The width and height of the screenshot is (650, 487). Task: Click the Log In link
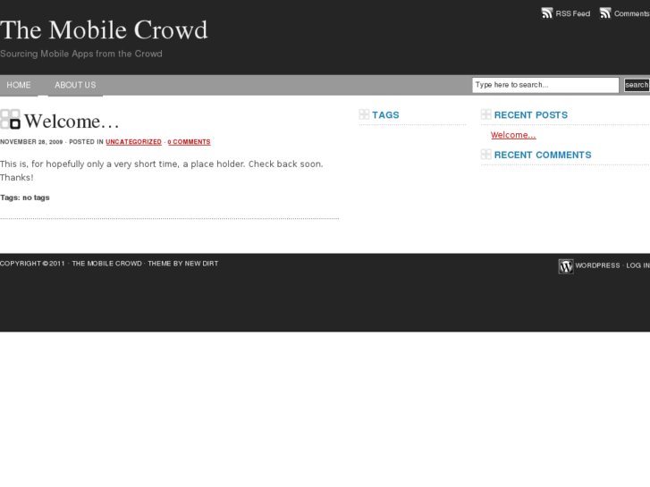[637, 265]
